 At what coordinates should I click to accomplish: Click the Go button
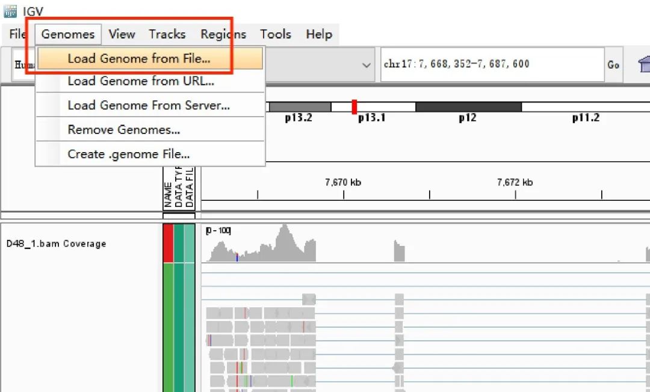[x=613, y=64]
